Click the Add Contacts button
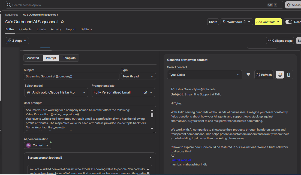This screenshot has width=301, height=175. [x=268, y=22]
